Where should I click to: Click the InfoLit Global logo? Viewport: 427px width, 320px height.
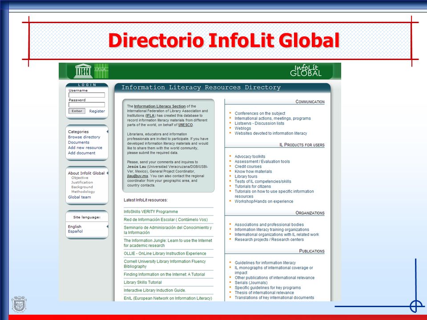coord(306,71)
